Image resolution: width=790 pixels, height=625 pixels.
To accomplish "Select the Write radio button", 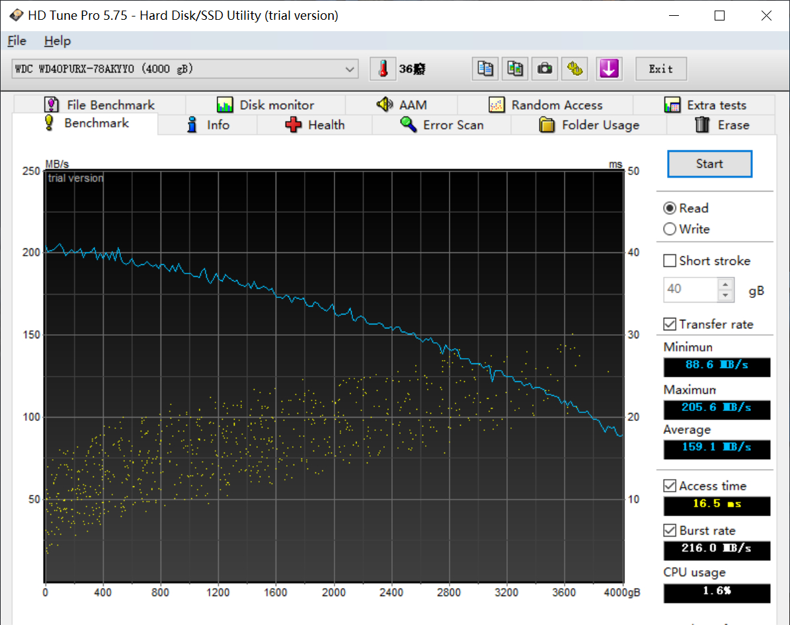I will (x=670, y=229).
